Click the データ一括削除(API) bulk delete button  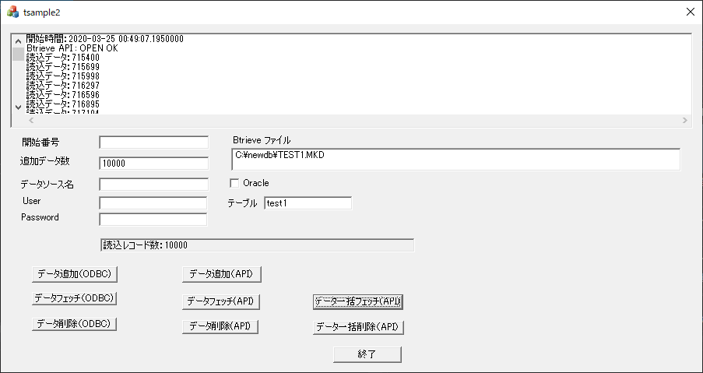[358, 326]
